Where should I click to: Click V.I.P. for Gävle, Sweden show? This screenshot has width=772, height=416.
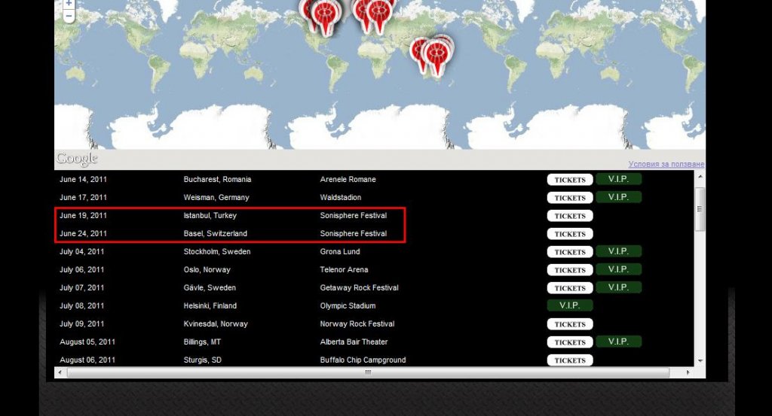click(x=618, y=288)
